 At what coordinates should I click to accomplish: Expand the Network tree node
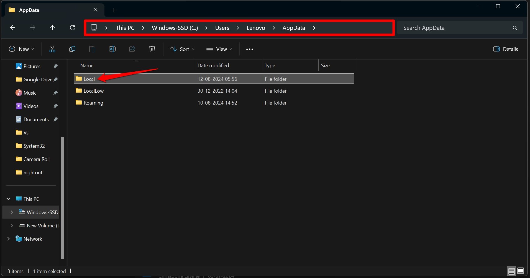pos(9,239)
